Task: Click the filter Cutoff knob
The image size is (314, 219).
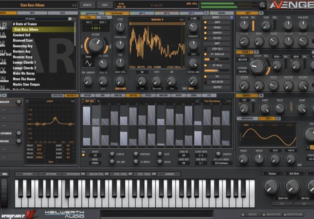Action: [258, 66]
